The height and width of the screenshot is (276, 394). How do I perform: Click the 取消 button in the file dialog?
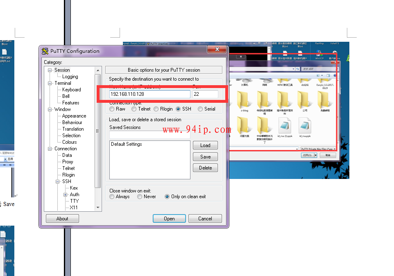tap(328, 155)
